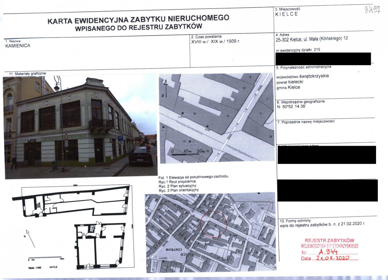Click the blue parking sign in the photo
Viewport: 388px width, 280px height.
[x=120, y=138]
